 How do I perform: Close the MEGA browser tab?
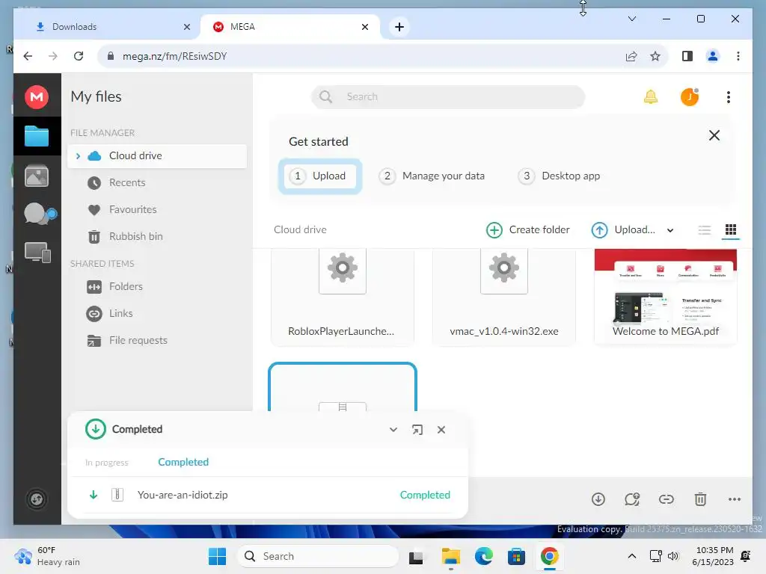(x=365, y=27)
